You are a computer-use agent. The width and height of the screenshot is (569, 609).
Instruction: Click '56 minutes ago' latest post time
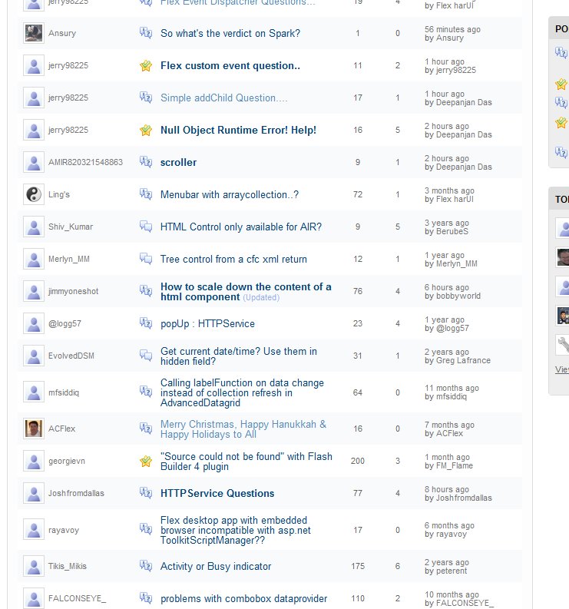pos(452,29)
